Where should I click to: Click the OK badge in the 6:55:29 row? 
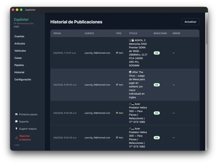pyautogui.click(x=157, y=113)
